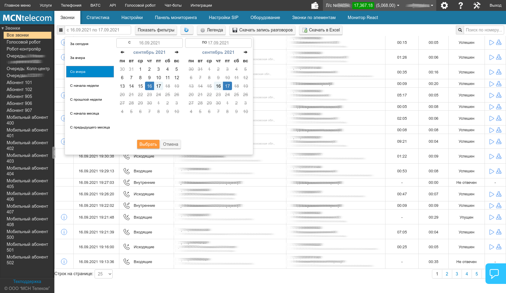Viewport: 506px width, 293px height.
Task: Open Техподдержка link in sidebar
Action: (27, 282)
